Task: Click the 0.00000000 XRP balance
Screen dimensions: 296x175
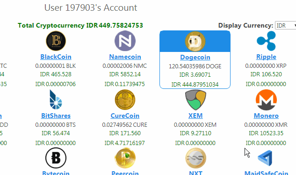Action: [x=266, y=66]
